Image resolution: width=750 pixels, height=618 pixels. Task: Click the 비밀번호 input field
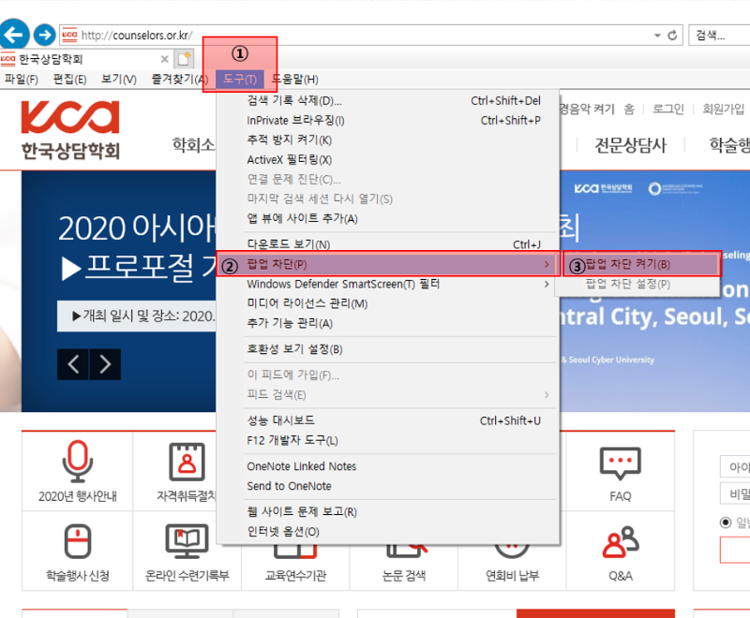coord(735,493)
